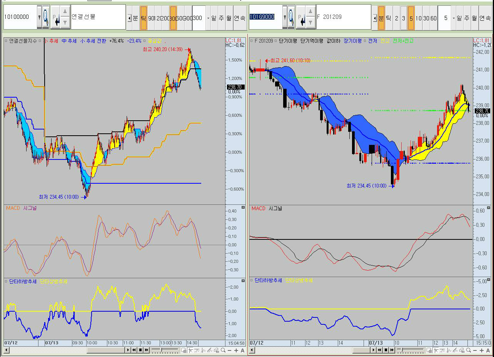Switch left chart to 일 (daily) period

[214, 18]
